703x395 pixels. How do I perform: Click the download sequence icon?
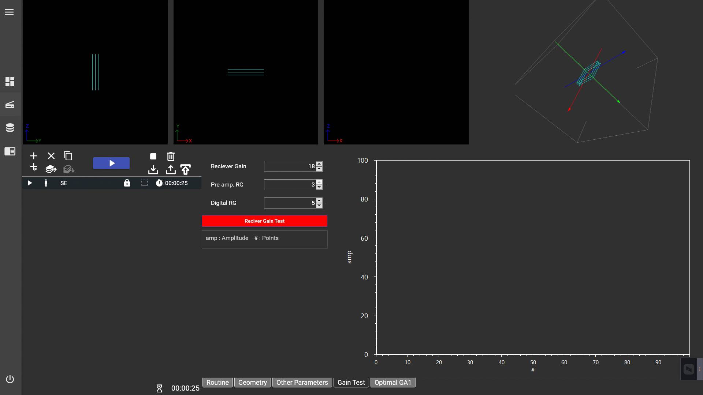(153, 170)
